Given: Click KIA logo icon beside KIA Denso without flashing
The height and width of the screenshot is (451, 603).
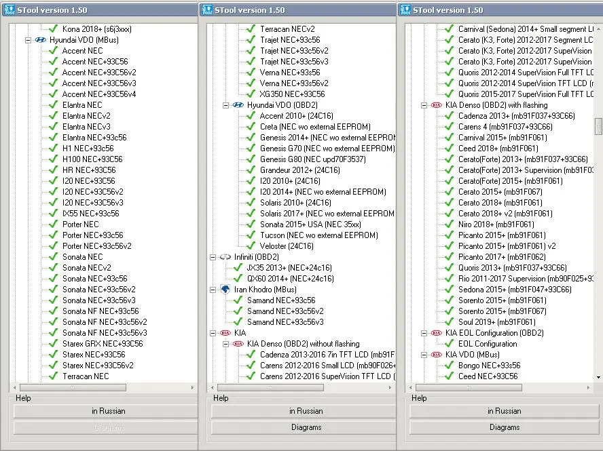Looking at the screenshot, I should [x=238, y=344].
